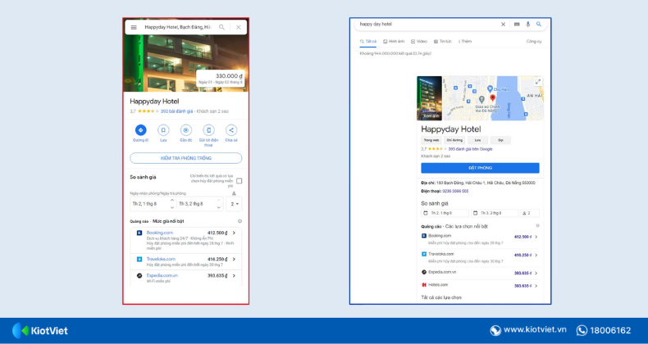Switch to the Tin tức tab
The image size is (648, 344).
[443, 41]
